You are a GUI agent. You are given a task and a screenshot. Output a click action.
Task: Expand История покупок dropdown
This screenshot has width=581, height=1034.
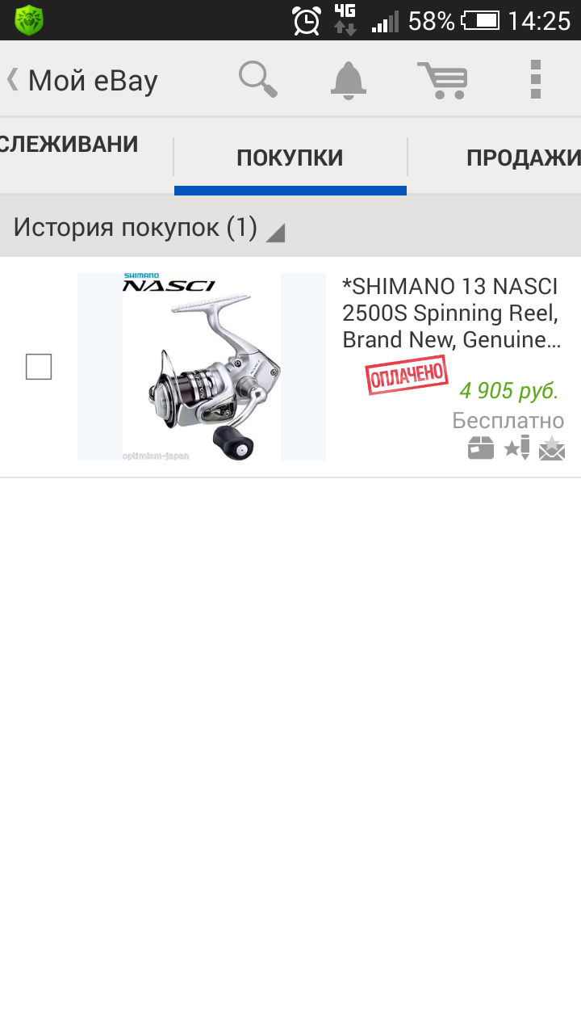point(149,228)
